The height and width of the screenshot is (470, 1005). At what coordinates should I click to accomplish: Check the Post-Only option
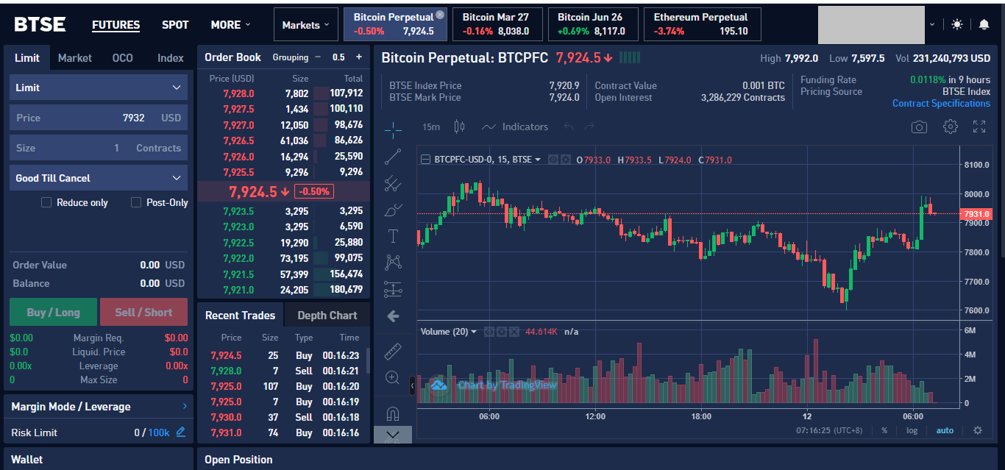(x=136, y=202)
